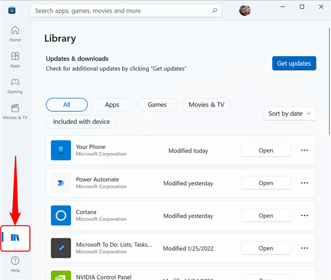Image resolution: width=331 pixels, height=280 pixels.
Task: Select the Apps filter tab
Action: (x=112, y=105)
